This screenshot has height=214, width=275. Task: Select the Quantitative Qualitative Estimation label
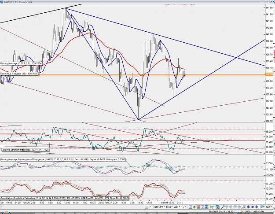(64, 198)
